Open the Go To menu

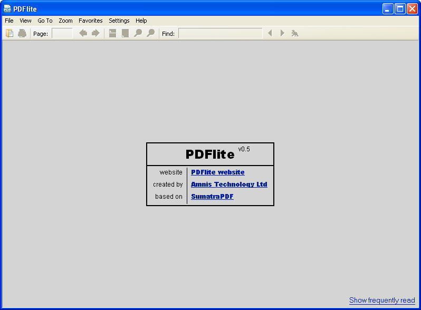(x=45, y=21)
